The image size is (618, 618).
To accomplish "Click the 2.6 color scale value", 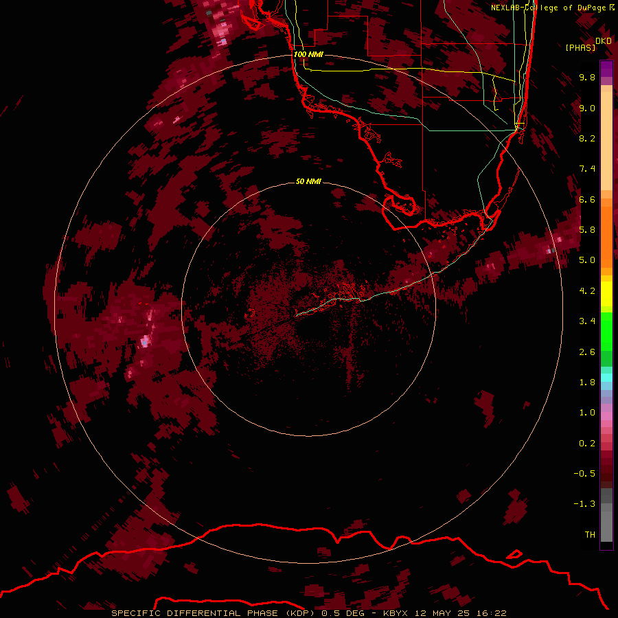I will pyautogui.click(x=587, y=352).
